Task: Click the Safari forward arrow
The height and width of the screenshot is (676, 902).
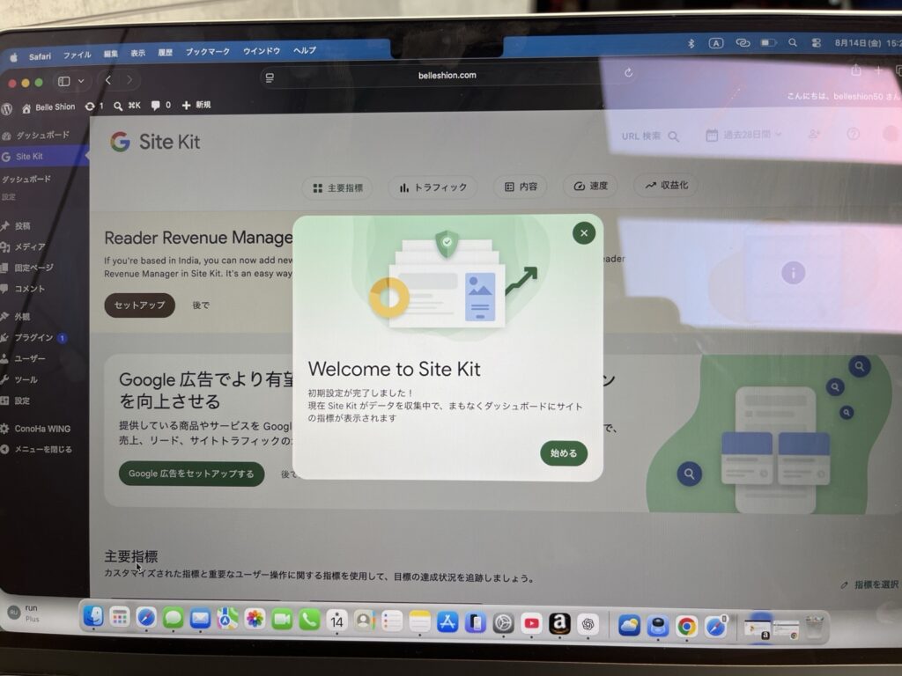Action: tap(129, 80)
